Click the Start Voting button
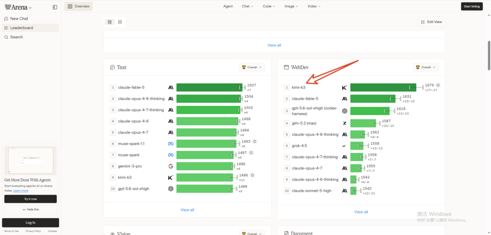This screenshot has width=491, height=235. click(472, 6)
